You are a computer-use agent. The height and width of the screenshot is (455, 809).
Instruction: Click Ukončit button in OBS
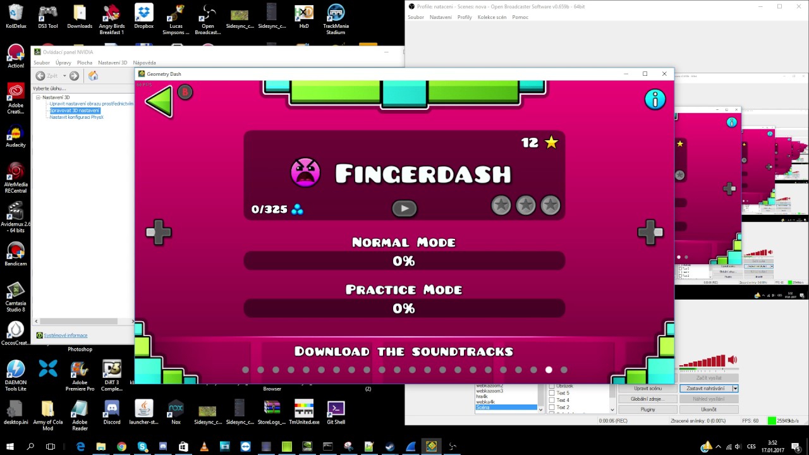[709, 409]
